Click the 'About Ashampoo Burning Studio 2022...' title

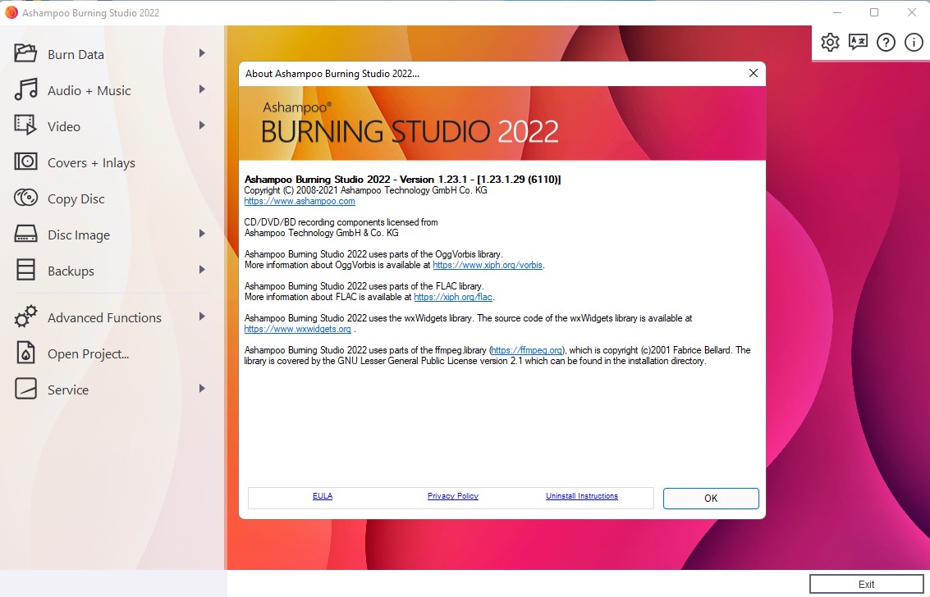(x=332, y=74)
